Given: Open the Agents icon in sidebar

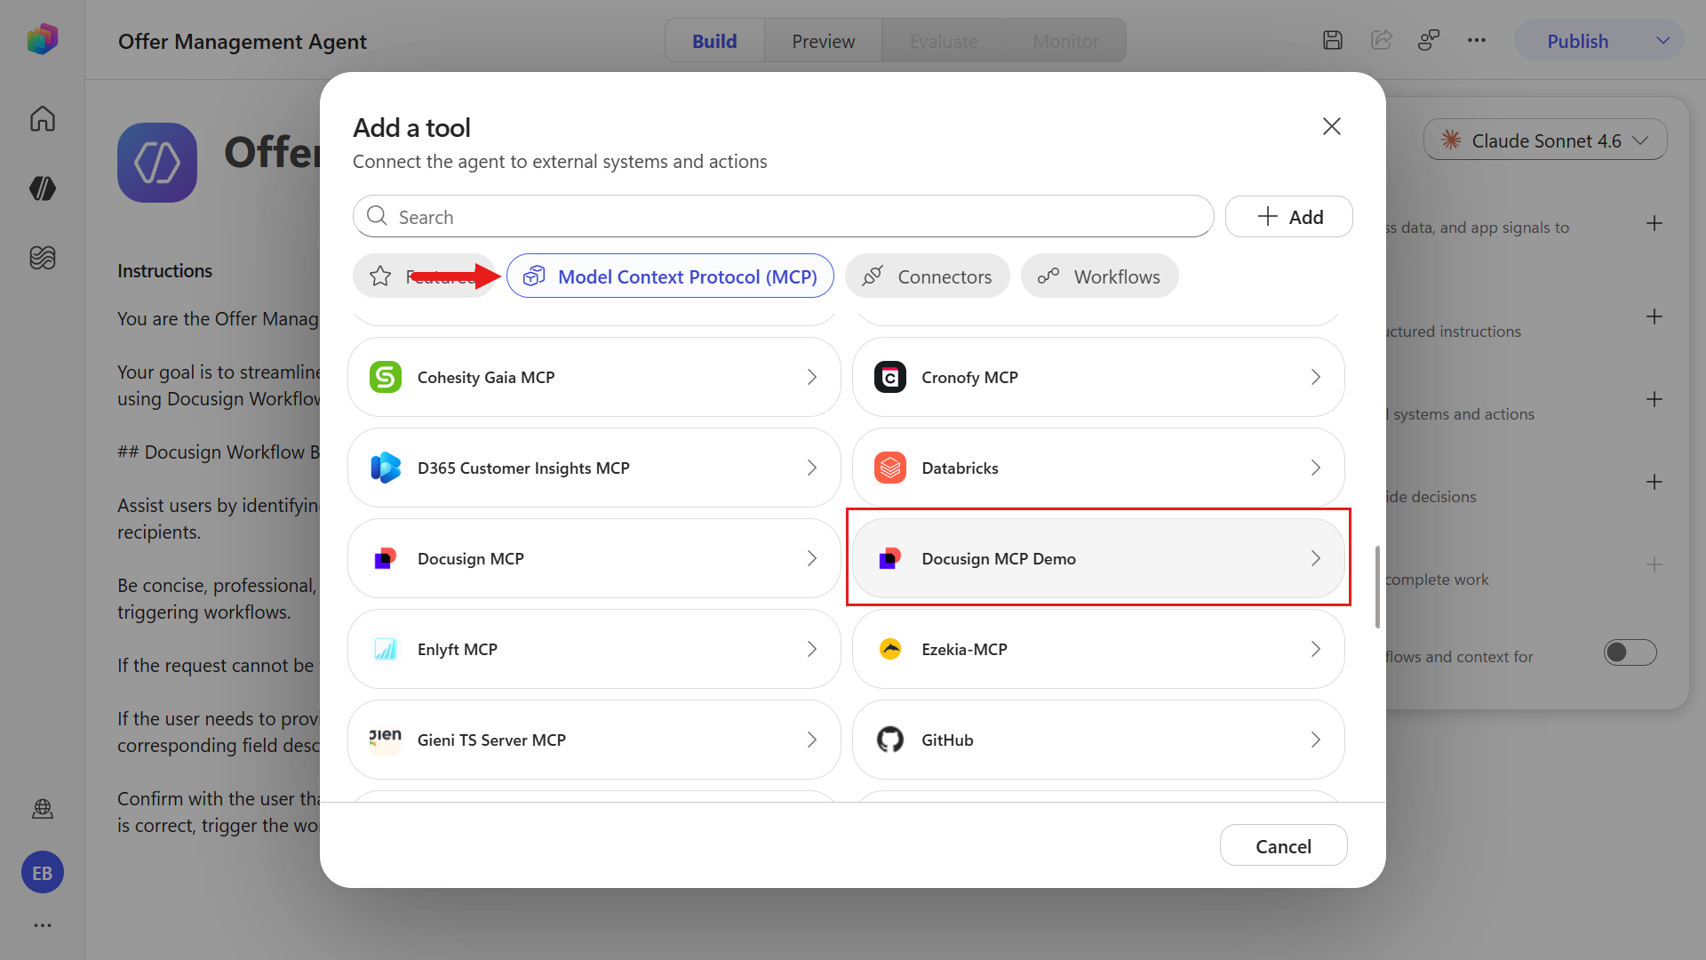Looking at the screenshot, I should pyautogui.click(x=43, y=188).
